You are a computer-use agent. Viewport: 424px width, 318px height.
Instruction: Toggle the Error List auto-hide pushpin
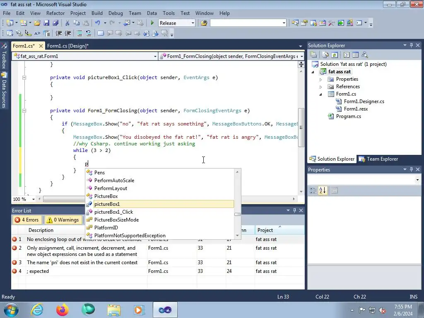point(294,210)
